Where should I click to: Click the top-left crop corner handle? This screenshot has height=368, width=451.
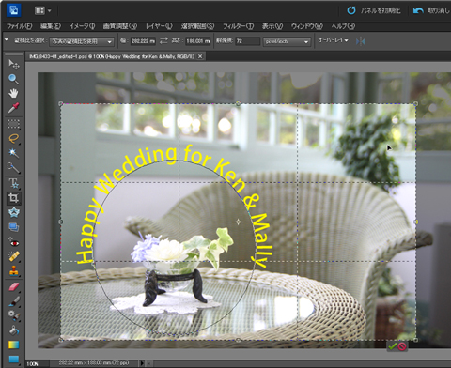[x=61, y=103]
